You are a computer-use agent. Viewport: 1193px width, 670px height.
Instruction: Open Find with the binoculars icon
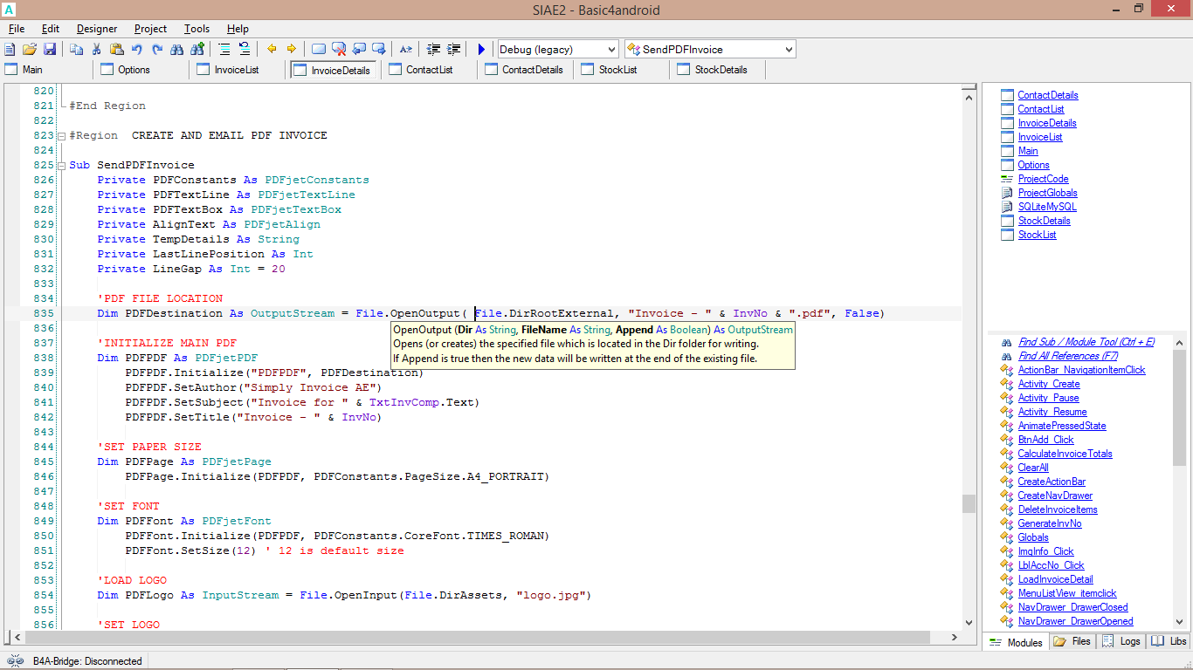pos(177,49)
